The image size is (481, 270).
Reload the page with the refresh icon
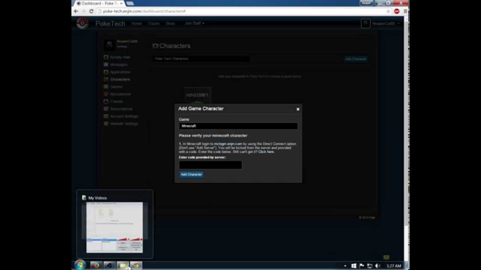[91, 11]
